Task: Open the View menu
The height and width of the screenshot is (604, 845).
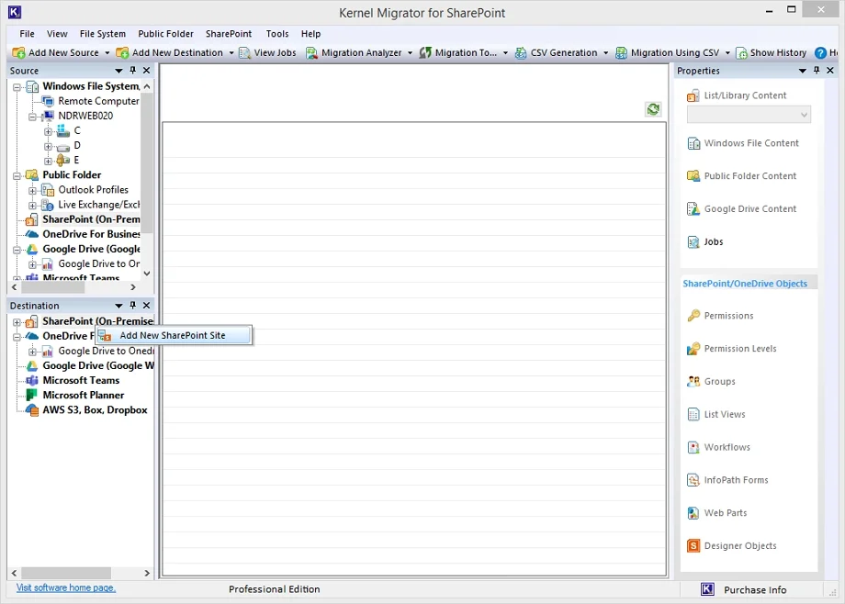Action: (x=57, y=33)
